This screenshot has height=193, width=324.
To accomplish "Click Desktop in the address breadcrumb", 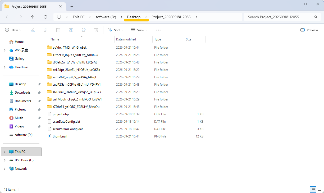I will (134, 17).
